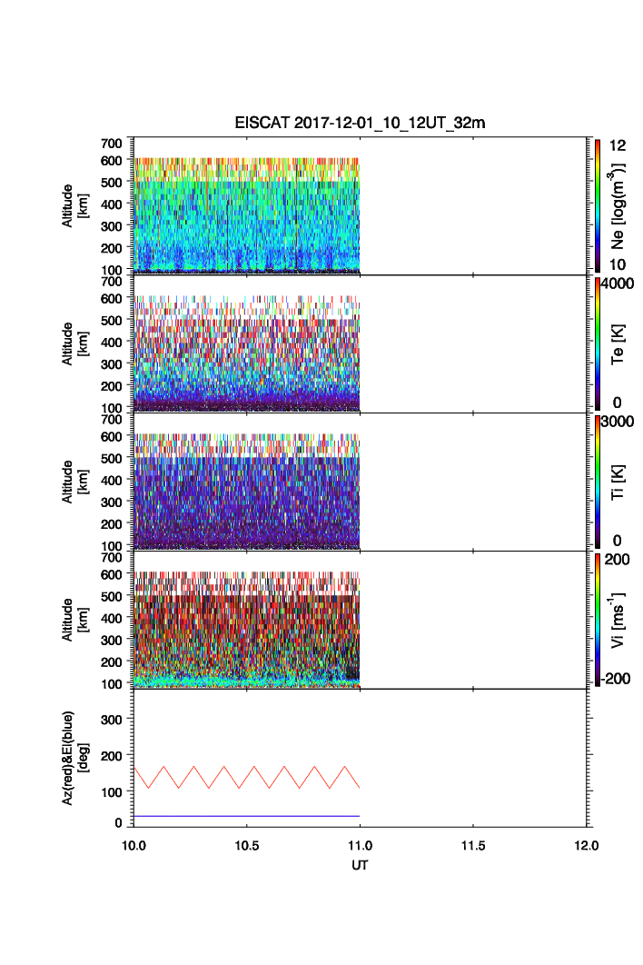643x965 pixels.
Task: Click the Ne [log(m-3)] colorbar label
Action: tap(620, 207)
